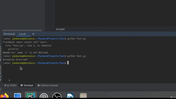Open the Favorites side tool window
This screenshot has width=176, height=99.
click(x=1, y=73)
